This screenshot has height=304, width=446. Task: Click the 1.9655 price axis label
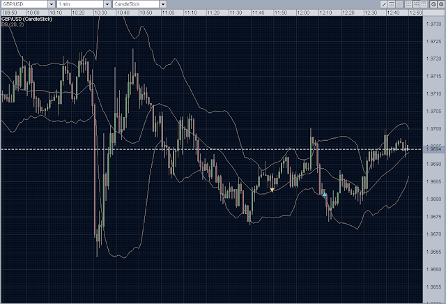[433, 287]
